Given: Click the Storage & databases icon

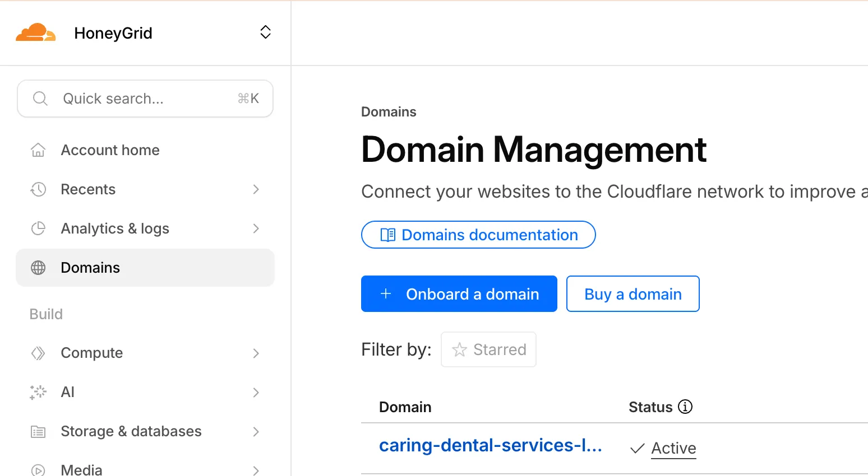Looking at the screenshot, I should click(x=38, y=431).
